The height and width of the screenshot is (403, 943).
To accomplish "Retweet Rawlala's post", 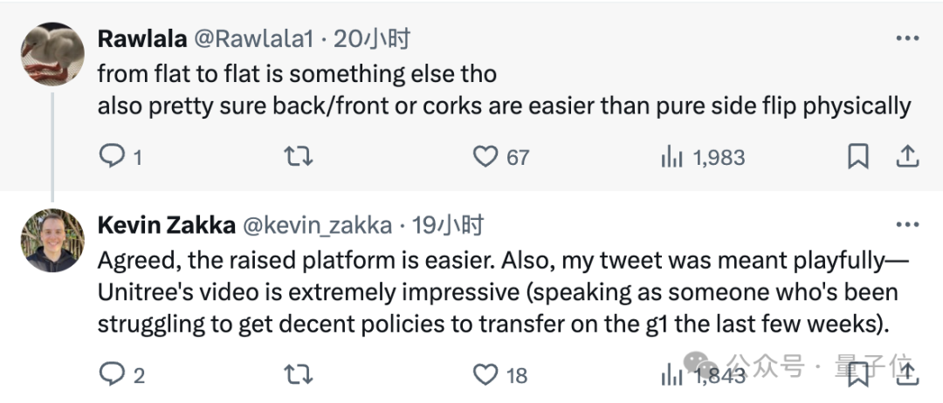I will coord(298,157).
